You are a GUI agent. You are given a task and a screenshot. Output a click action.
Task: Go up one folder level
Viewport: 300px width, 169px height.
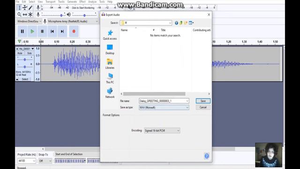coord(181,23)
